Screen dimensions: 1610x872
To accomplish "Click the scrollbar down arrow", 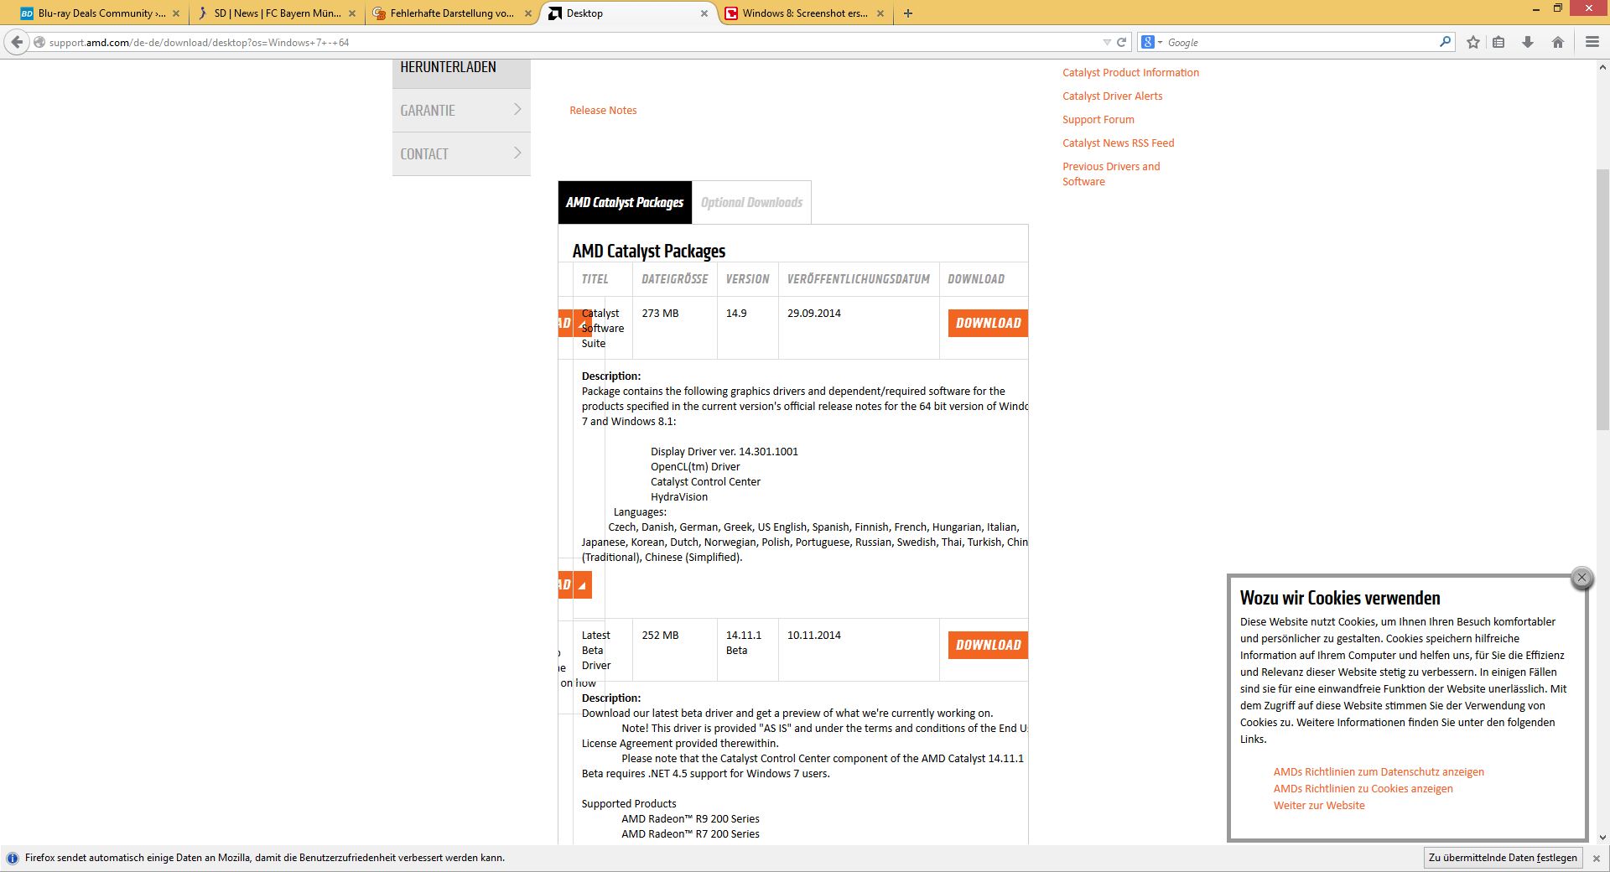I will pyautogui.click(x=1602, y=837).
